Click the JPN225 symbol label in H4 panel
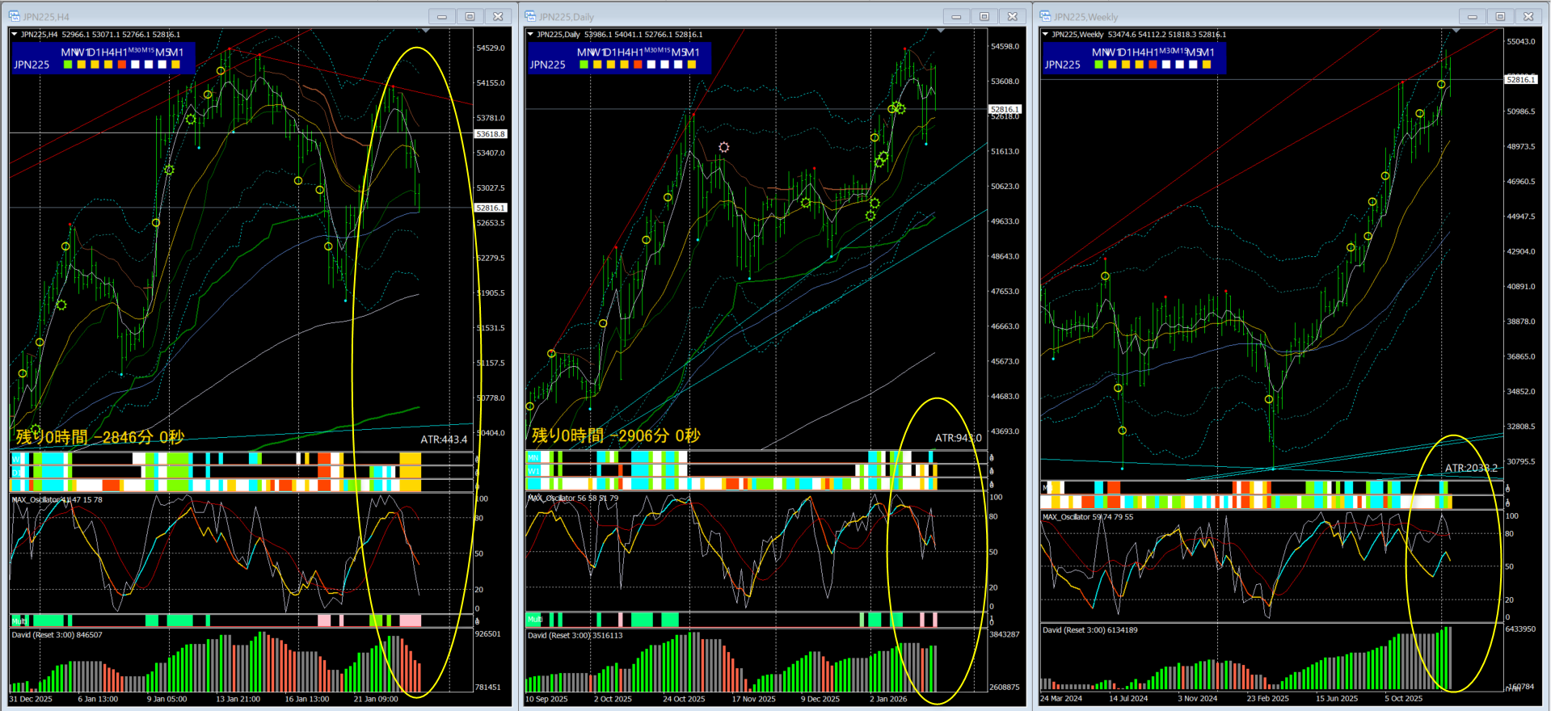The image size is (1551, 711). click(32, 65)
